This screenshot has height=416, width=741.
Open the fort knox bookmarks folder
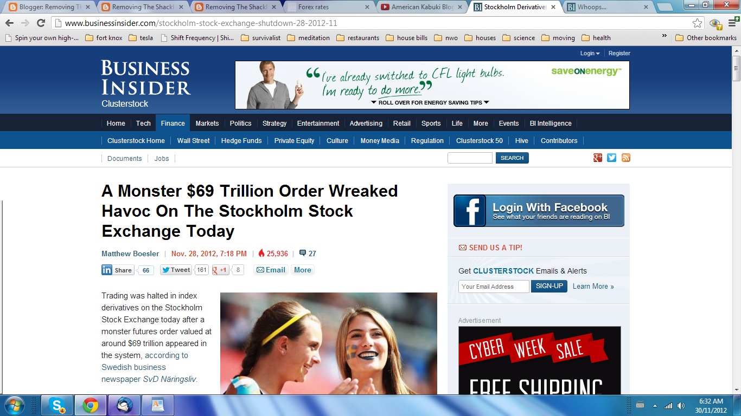pyautogui.click(x=104, y=38)
